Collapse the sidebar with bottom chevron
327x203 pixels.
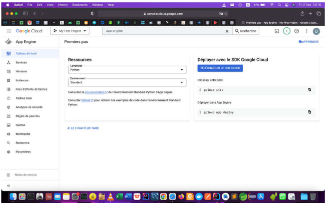click(9, 185)
